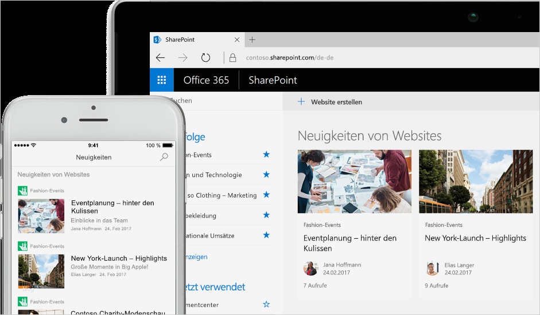Image resolution: width=540 pixels, height=315 pixels.
Task: Tap phone headline 'Eventplanung – hinter den Kulissen'
Action: (x=112, y=207)
